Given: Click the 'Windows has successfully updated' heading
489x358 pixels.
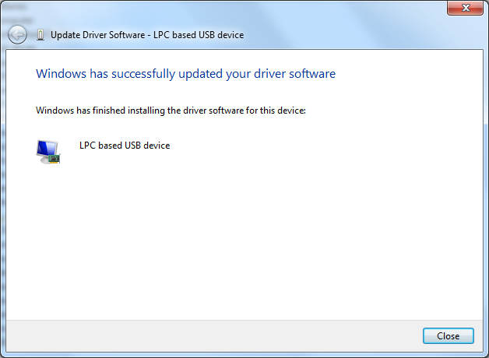Looking at the screenshot, I should [x=185, y=74].
